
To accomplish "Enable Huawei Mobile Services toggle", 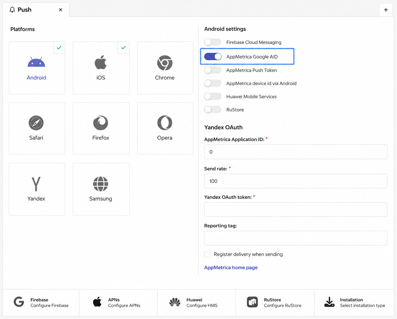I will 213,96.
